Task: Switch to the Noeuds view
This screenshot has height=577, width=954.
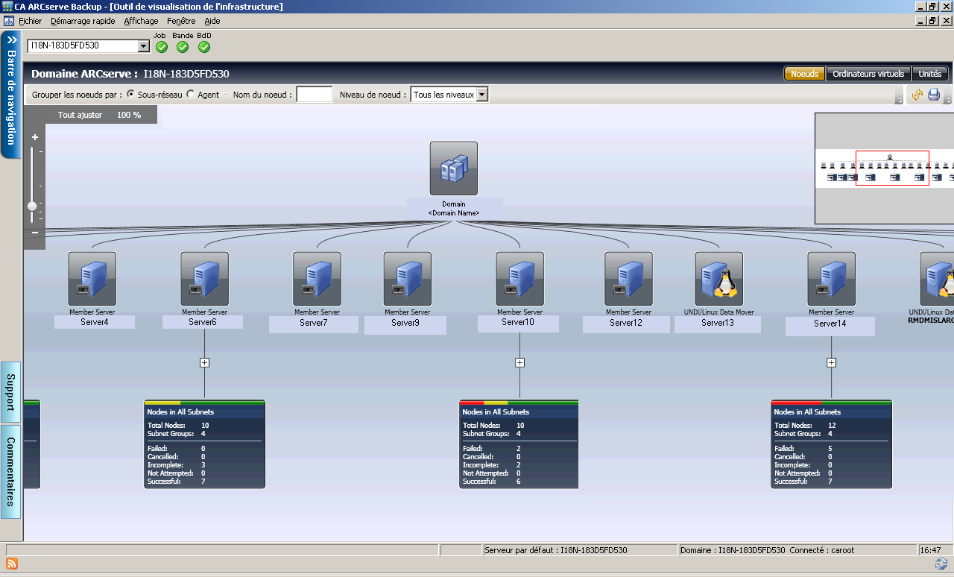Action: [805, 74]
